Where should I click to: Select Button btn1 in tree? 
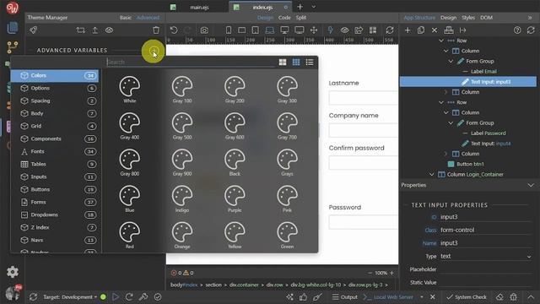click(470, 164)
